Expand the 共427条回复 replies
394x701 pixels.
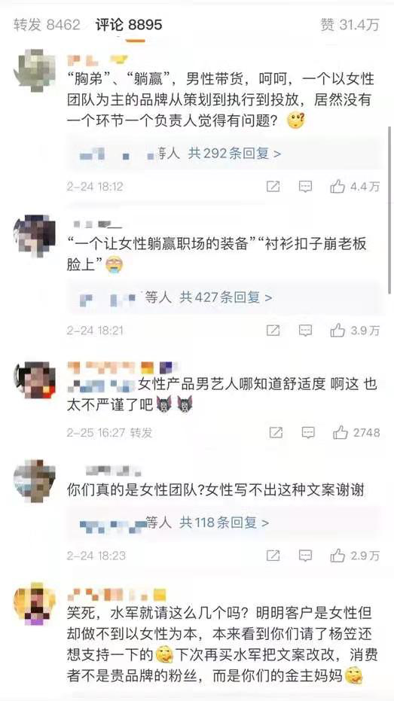point(226,297)
